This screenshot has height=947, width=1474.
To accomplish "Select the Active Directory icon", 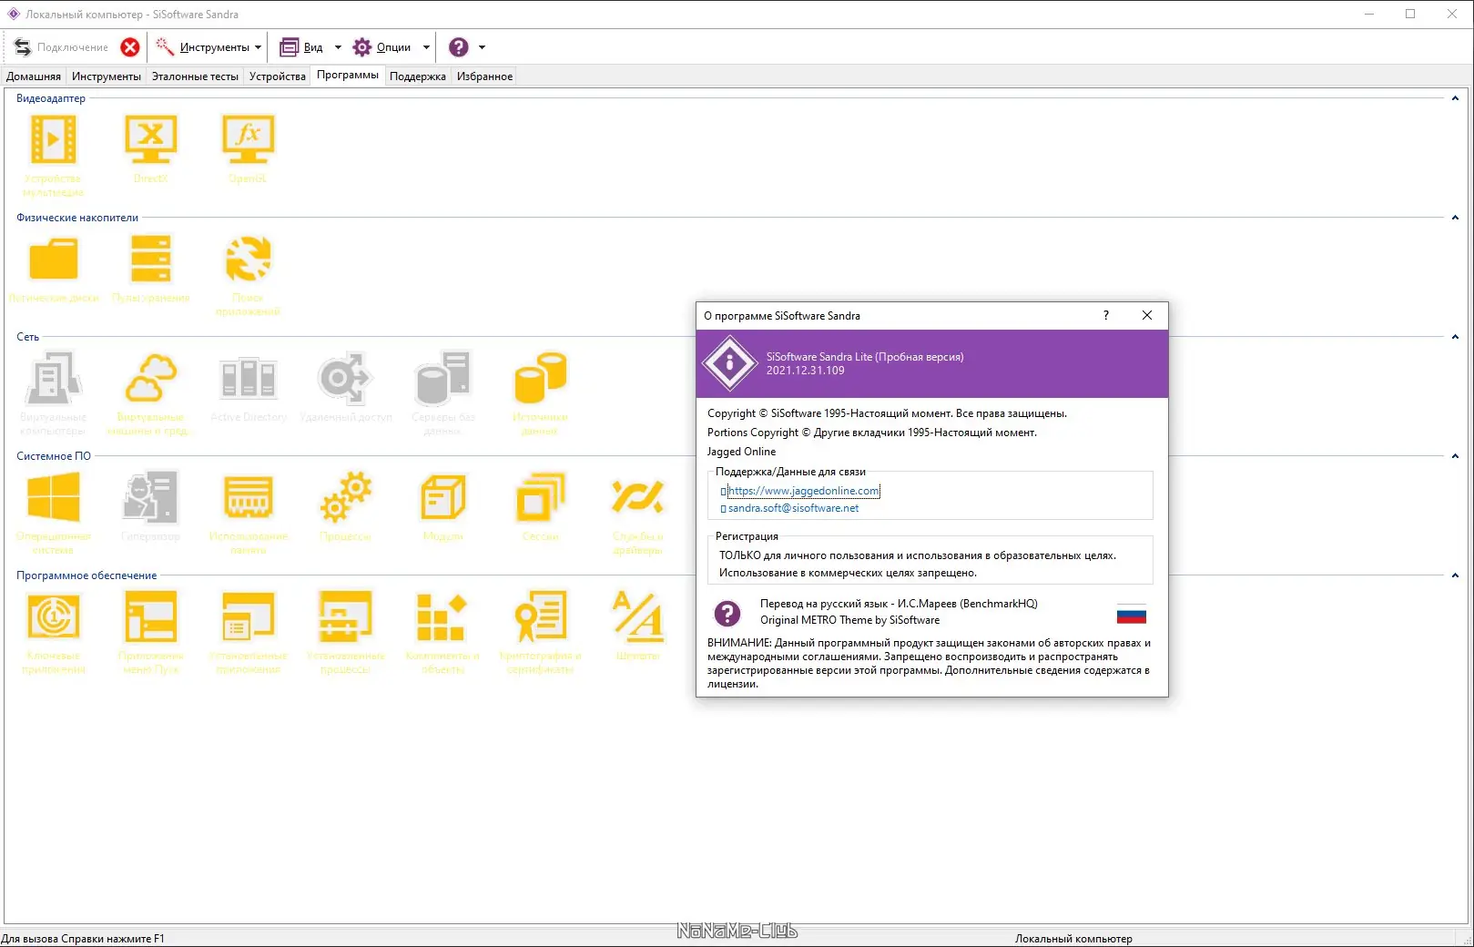I will tap(248, 378).
